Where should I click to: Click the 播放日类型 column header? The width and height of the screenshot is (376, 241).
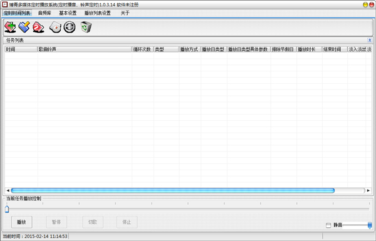coord(214,49)
